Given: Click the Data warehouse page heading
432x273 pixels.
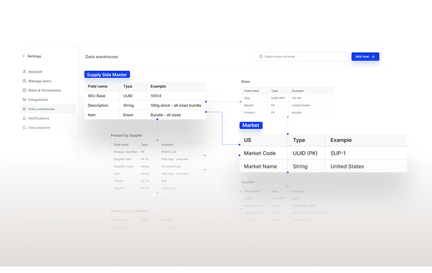Looking at the screenshot, I should coord(101,57).
